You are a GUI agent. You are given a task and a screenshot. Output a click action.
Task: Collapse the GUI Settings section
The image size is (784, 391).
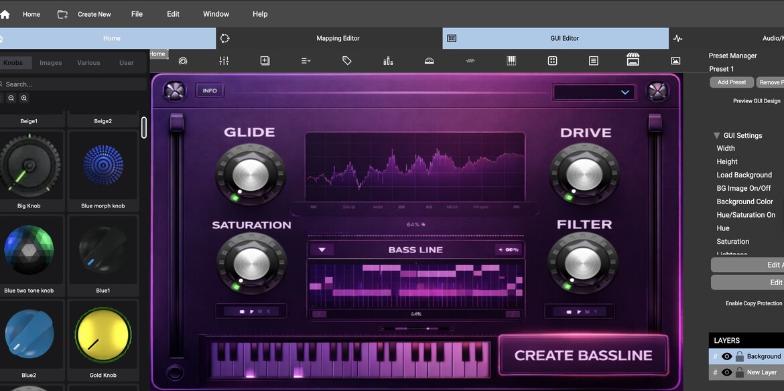[716, 135]
